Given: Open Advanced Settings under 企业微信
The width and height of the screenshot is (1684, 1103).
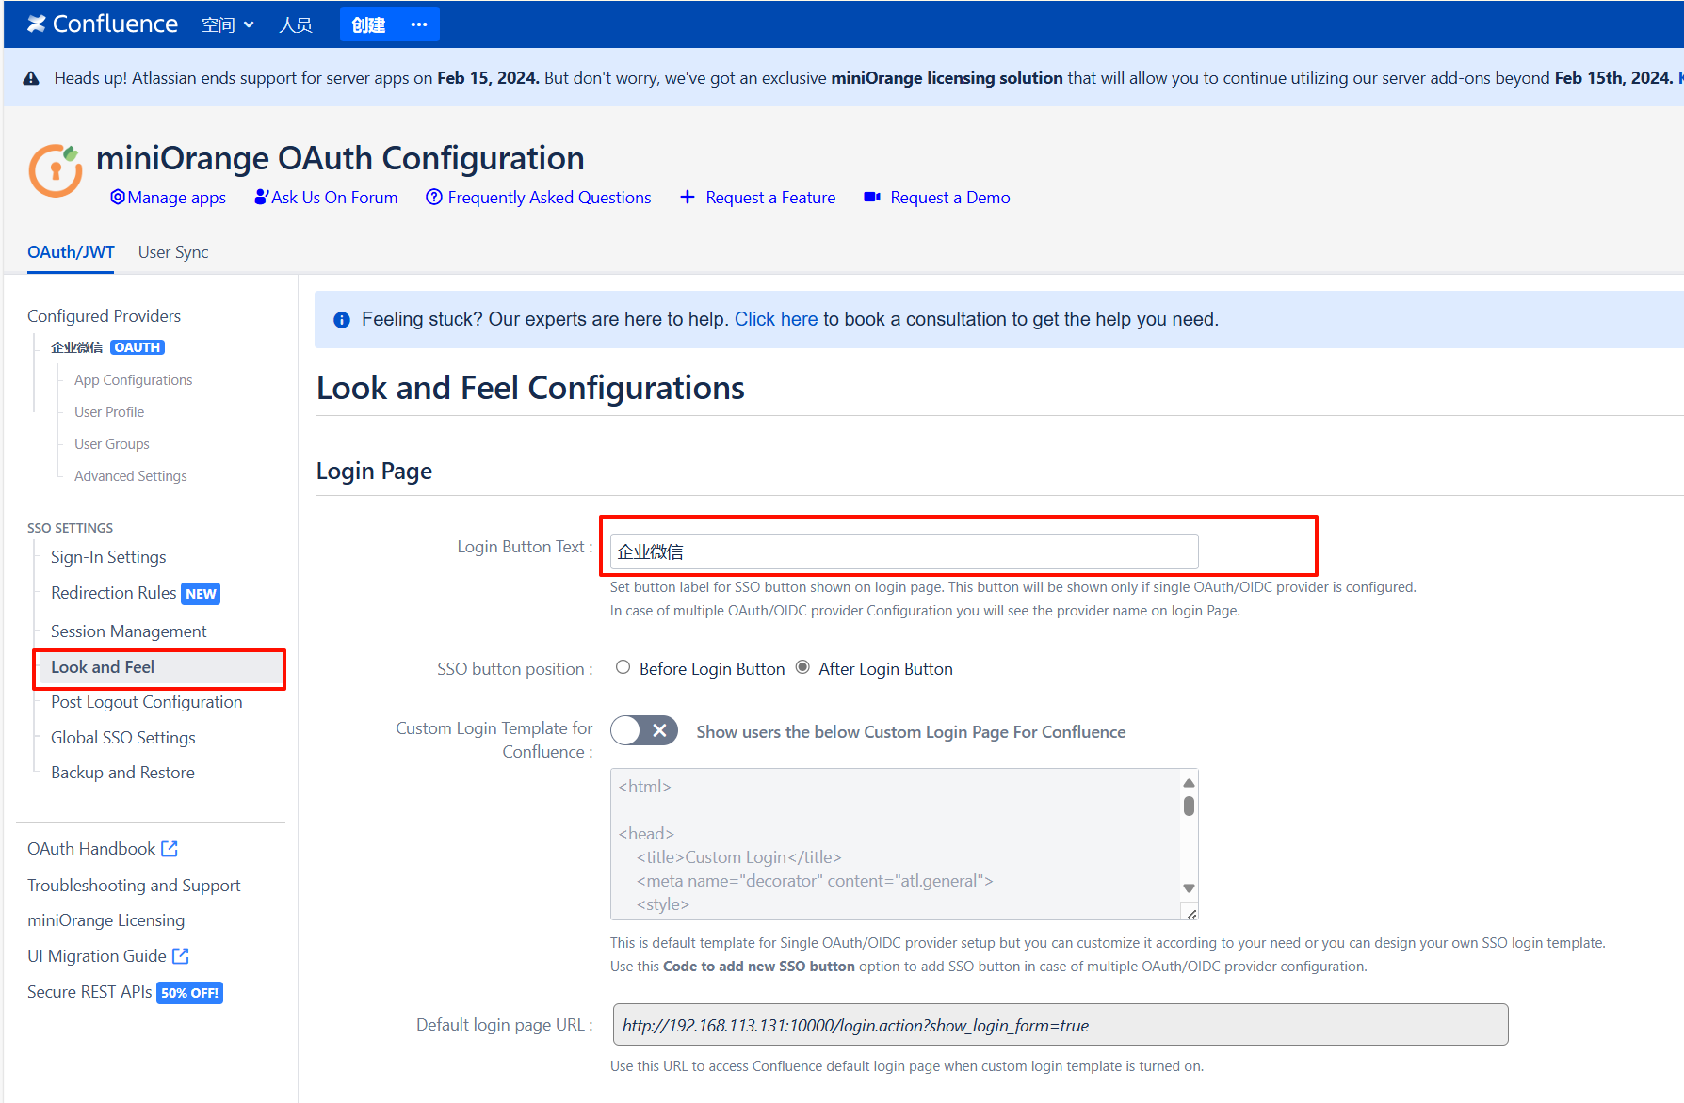Looking at the screenshot, I should (x=131, y=476).
